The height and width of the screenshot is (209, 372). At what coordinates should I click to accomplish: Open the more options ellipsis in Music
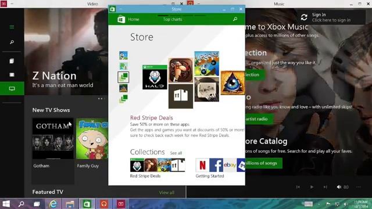point(359,187)
